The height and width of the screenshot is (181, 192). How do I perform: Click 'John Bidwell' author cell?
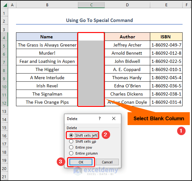coord(127,61)
